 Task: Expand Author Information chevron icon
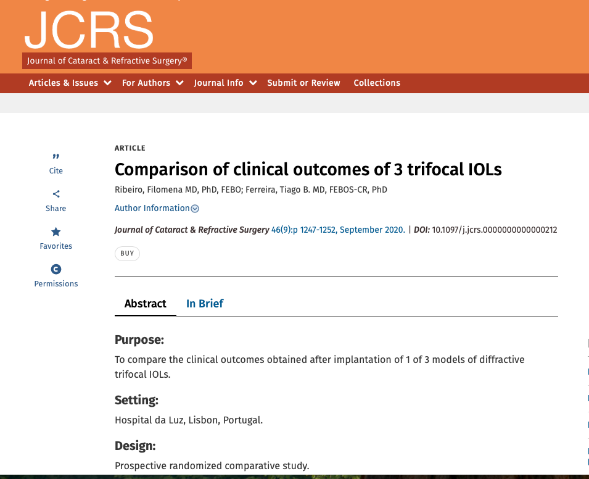click(195, 209)
